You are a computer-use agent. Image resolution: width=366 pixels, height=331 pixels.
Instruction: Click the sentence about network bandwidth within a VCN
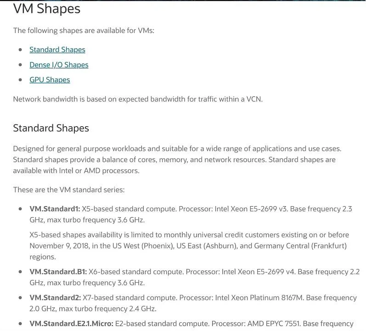pos(138,99)
